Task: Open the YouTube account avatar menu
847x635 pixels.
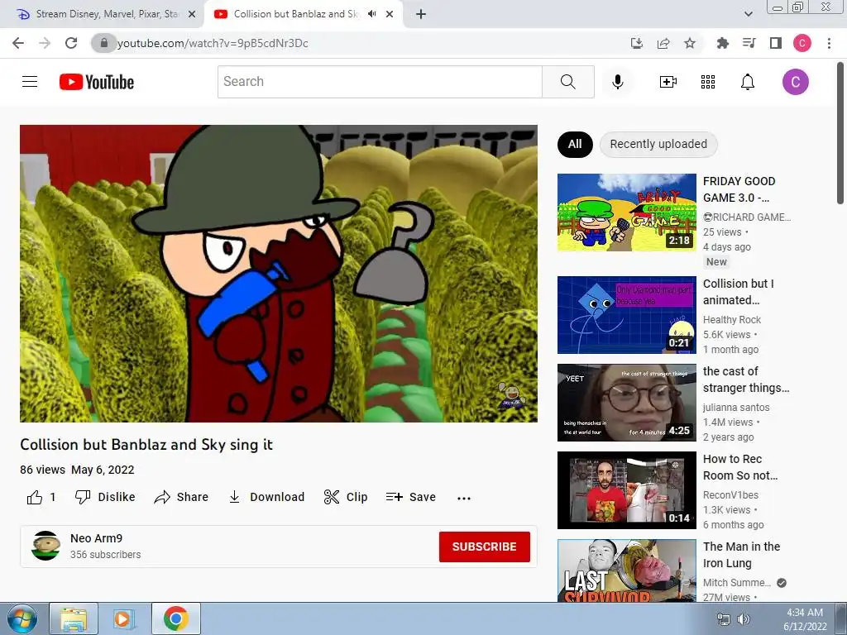Action: pos(795,82)
